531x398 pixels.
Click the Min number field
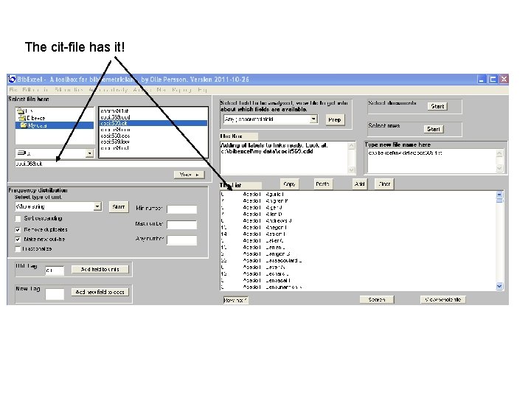182,209
